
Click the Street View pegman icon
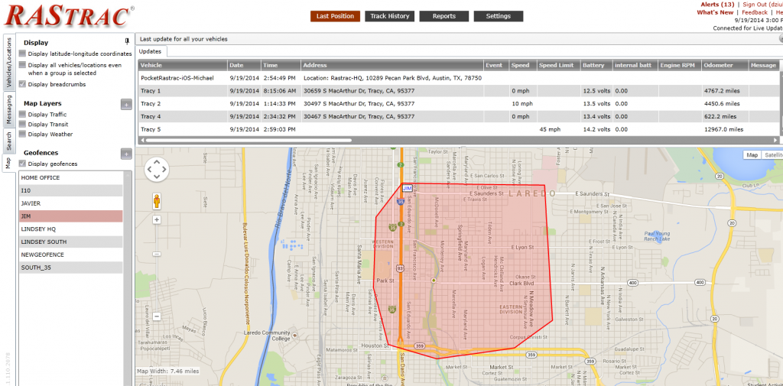(x=157, y=201)
